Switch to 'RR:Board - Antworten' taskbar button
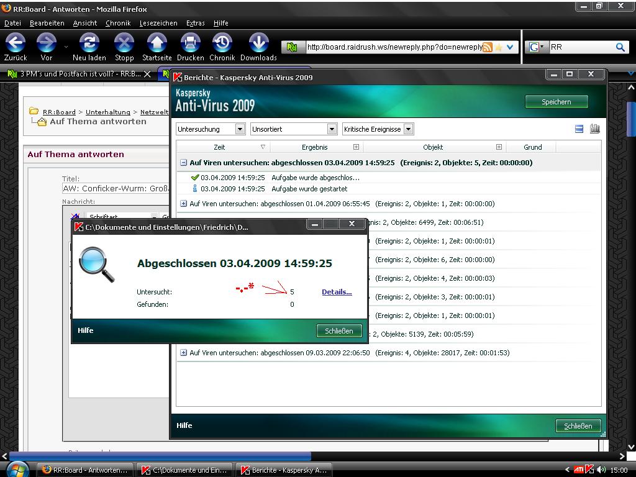The height and width of the screenshot is (477, 636). click(x=85, y=470)
